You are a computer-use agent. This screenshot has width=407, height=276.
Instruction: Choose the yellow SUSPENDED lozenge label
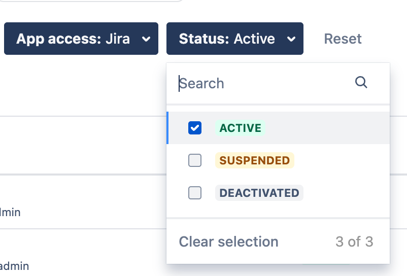coord(254,160)
